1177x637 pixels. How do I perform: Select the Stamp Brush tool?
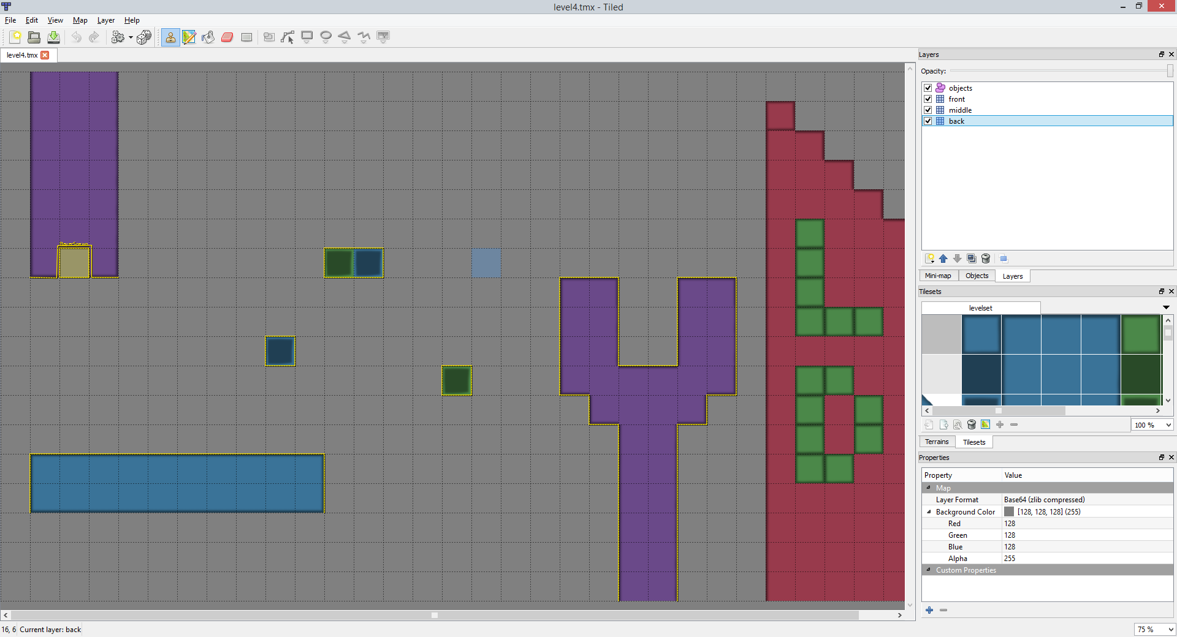click(170, 37)
